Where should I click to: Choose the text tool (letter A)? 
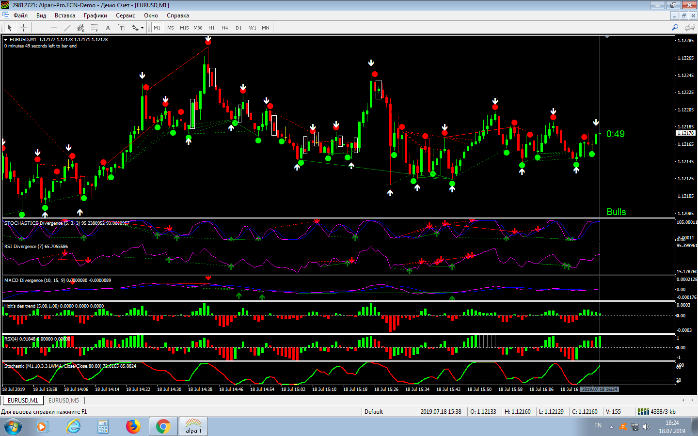[x=108, y=28]
